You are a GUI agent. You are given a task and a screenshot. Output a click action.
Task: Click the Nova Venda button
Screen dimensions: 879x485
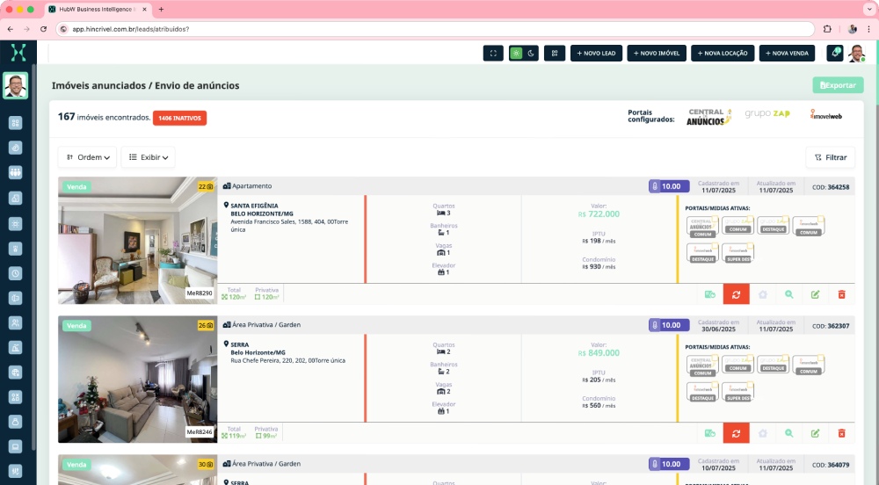click(787, 53)
